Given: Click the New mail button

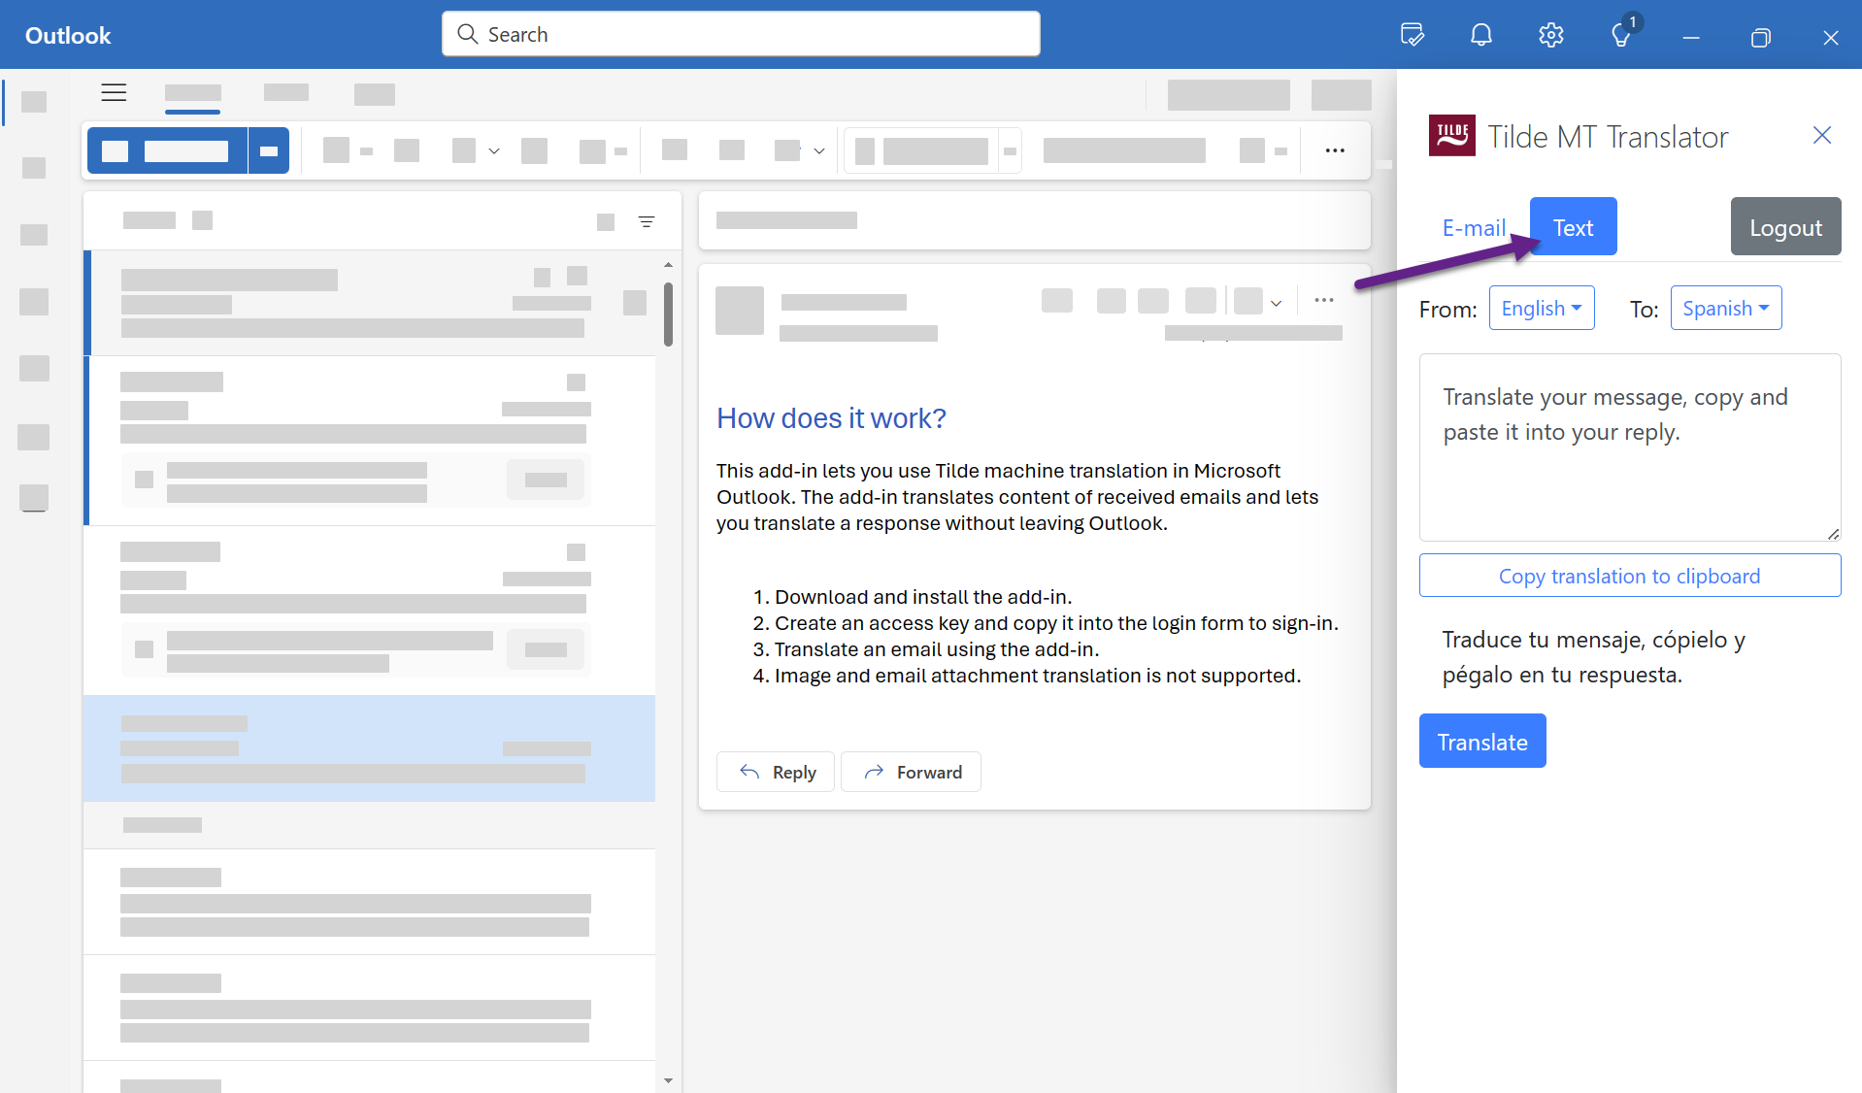Looking at the screenshot, I should [167, 150].
